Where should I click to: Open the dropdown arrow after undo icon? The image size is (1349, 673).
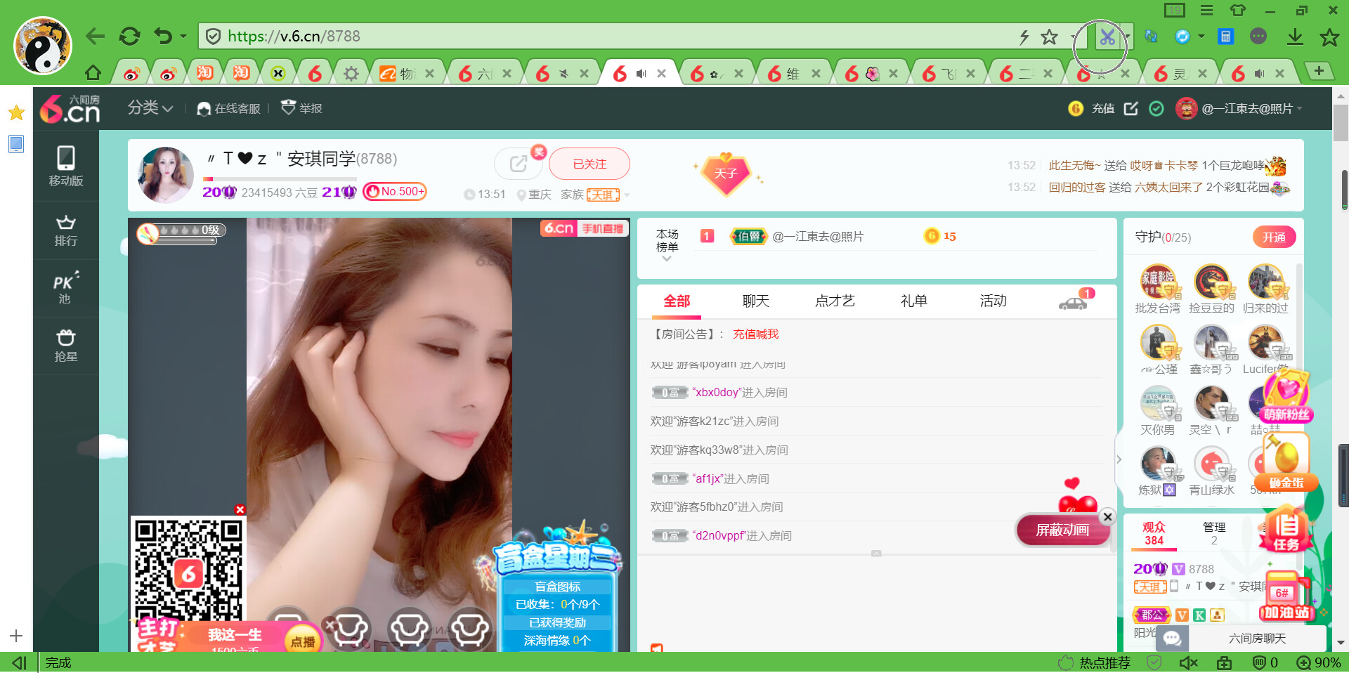(183, 36)
